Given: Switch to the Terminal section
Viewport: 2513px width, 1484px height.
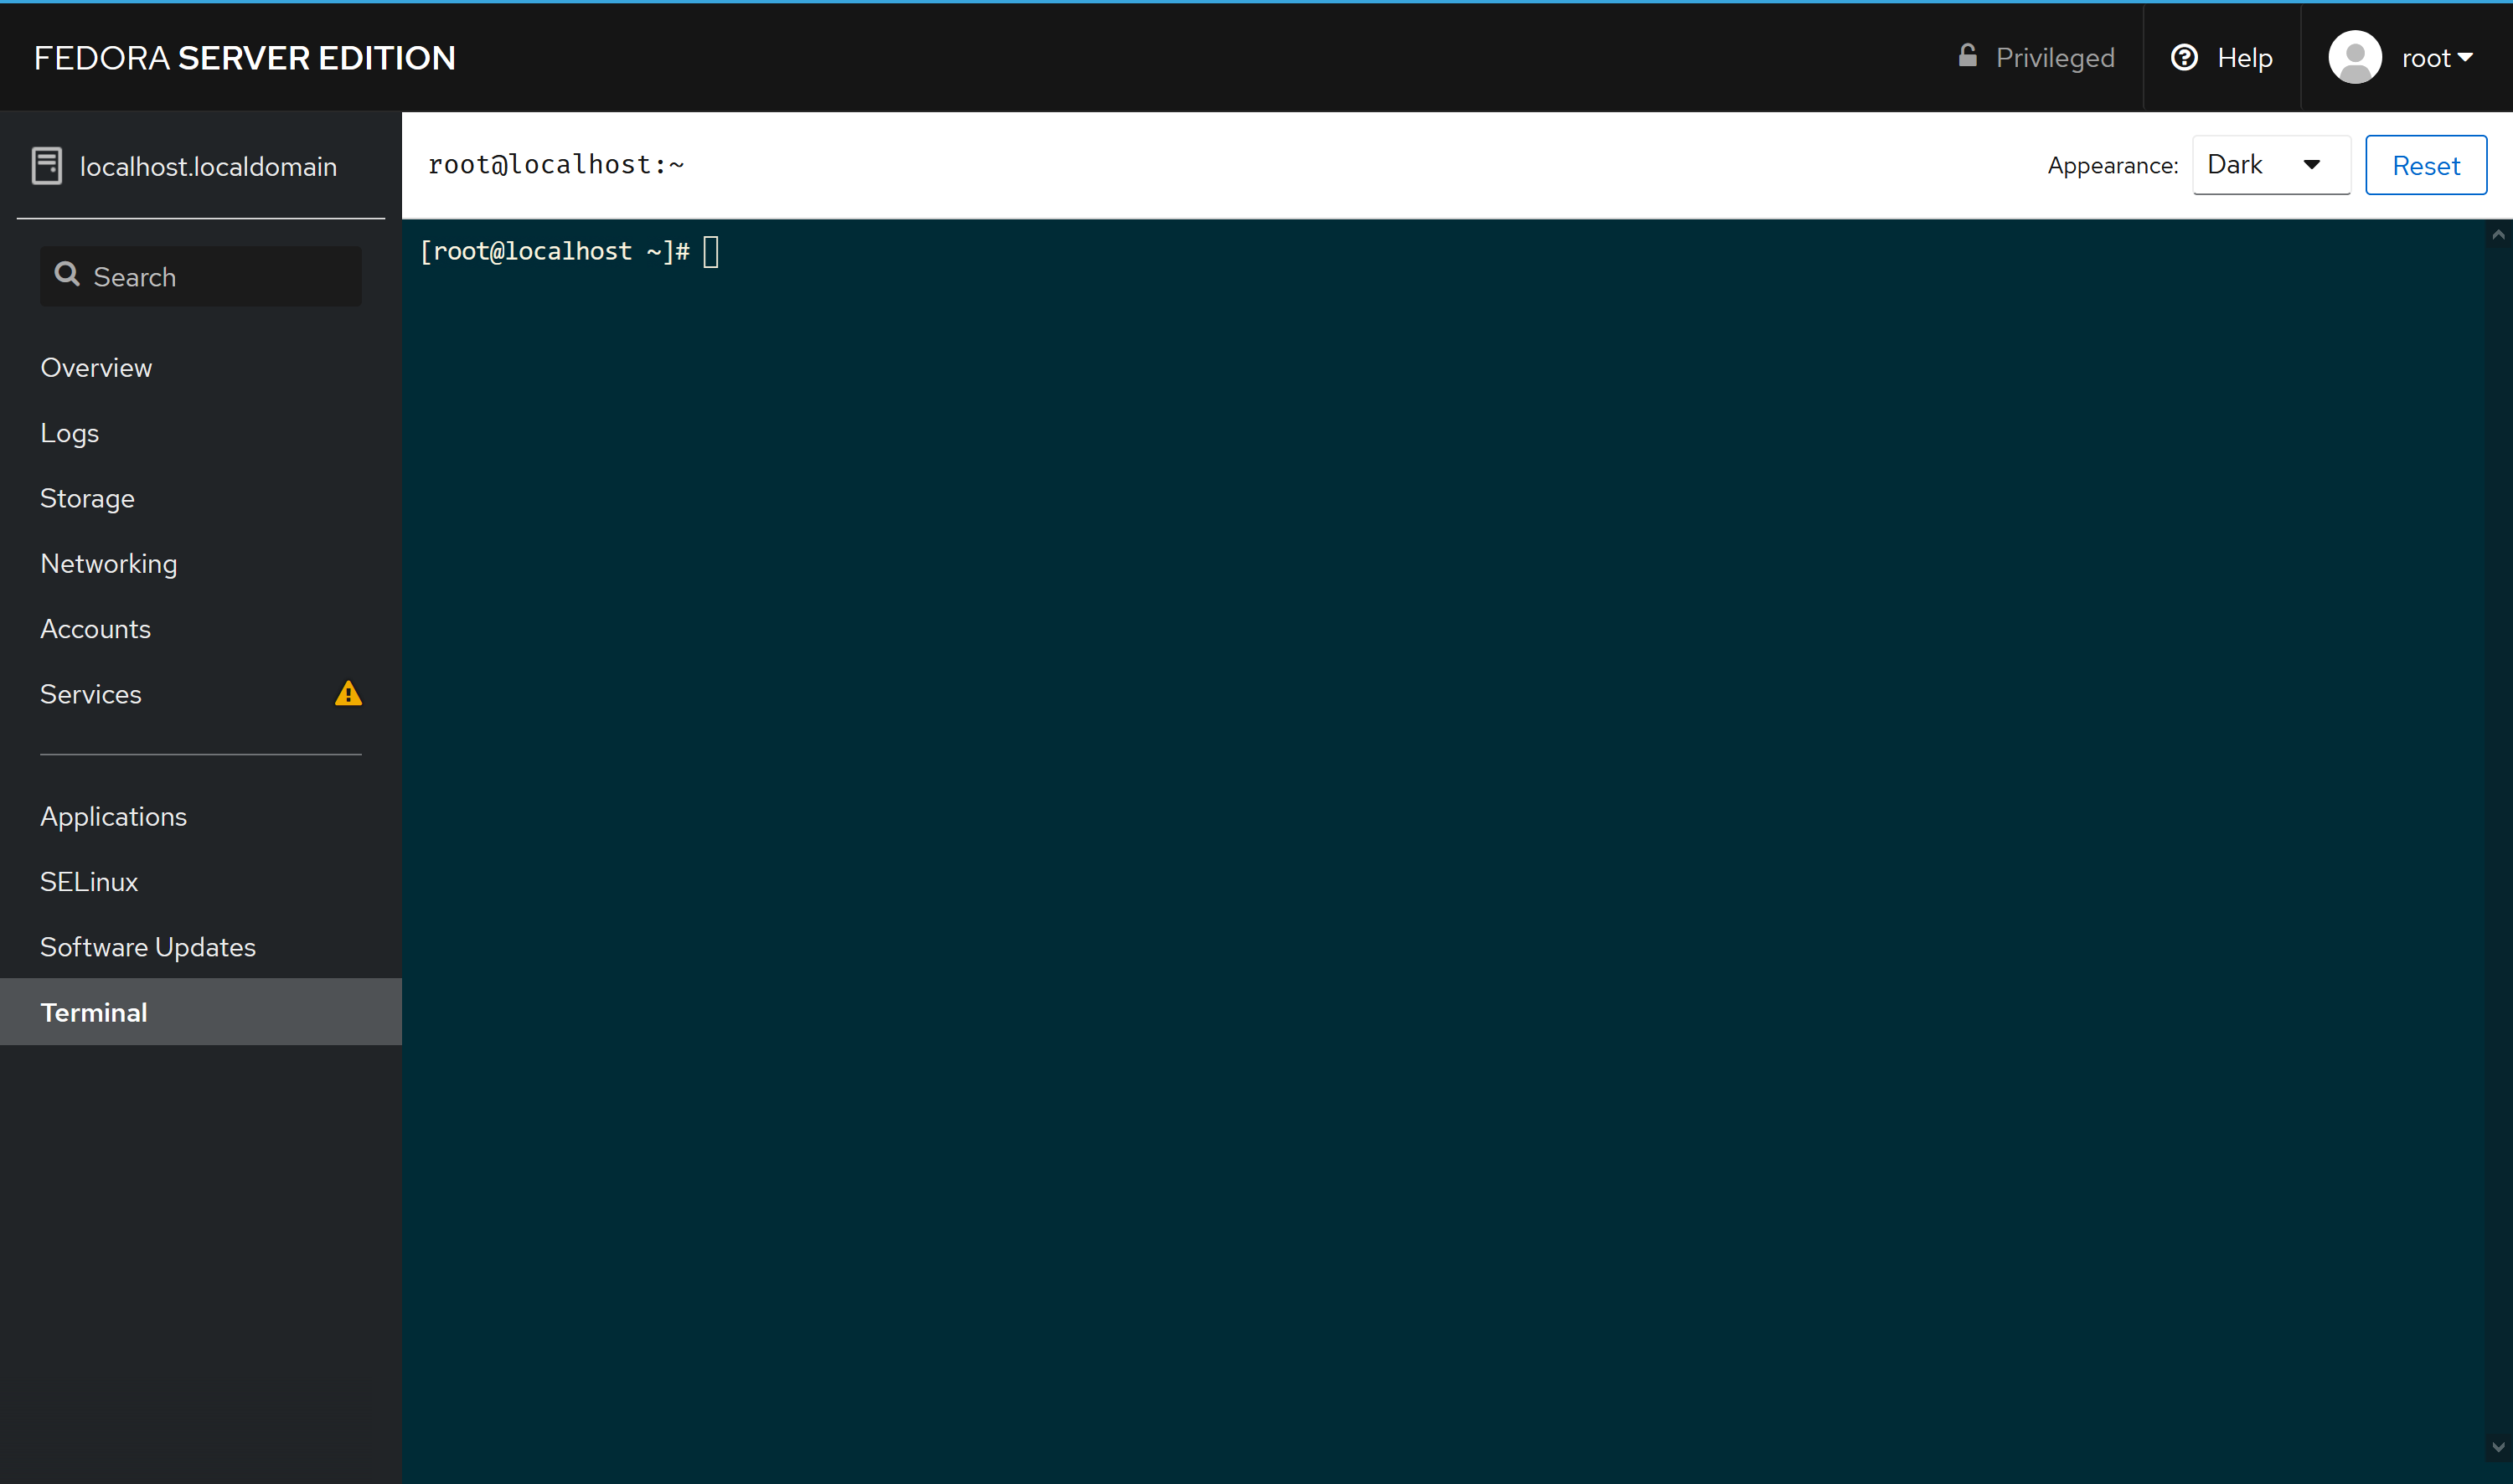Looking at the screenshot, I should (93, 1012).
